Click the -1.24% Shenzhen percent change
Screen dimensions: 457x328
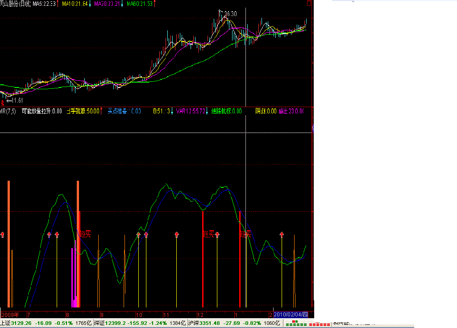click(158, 323)
